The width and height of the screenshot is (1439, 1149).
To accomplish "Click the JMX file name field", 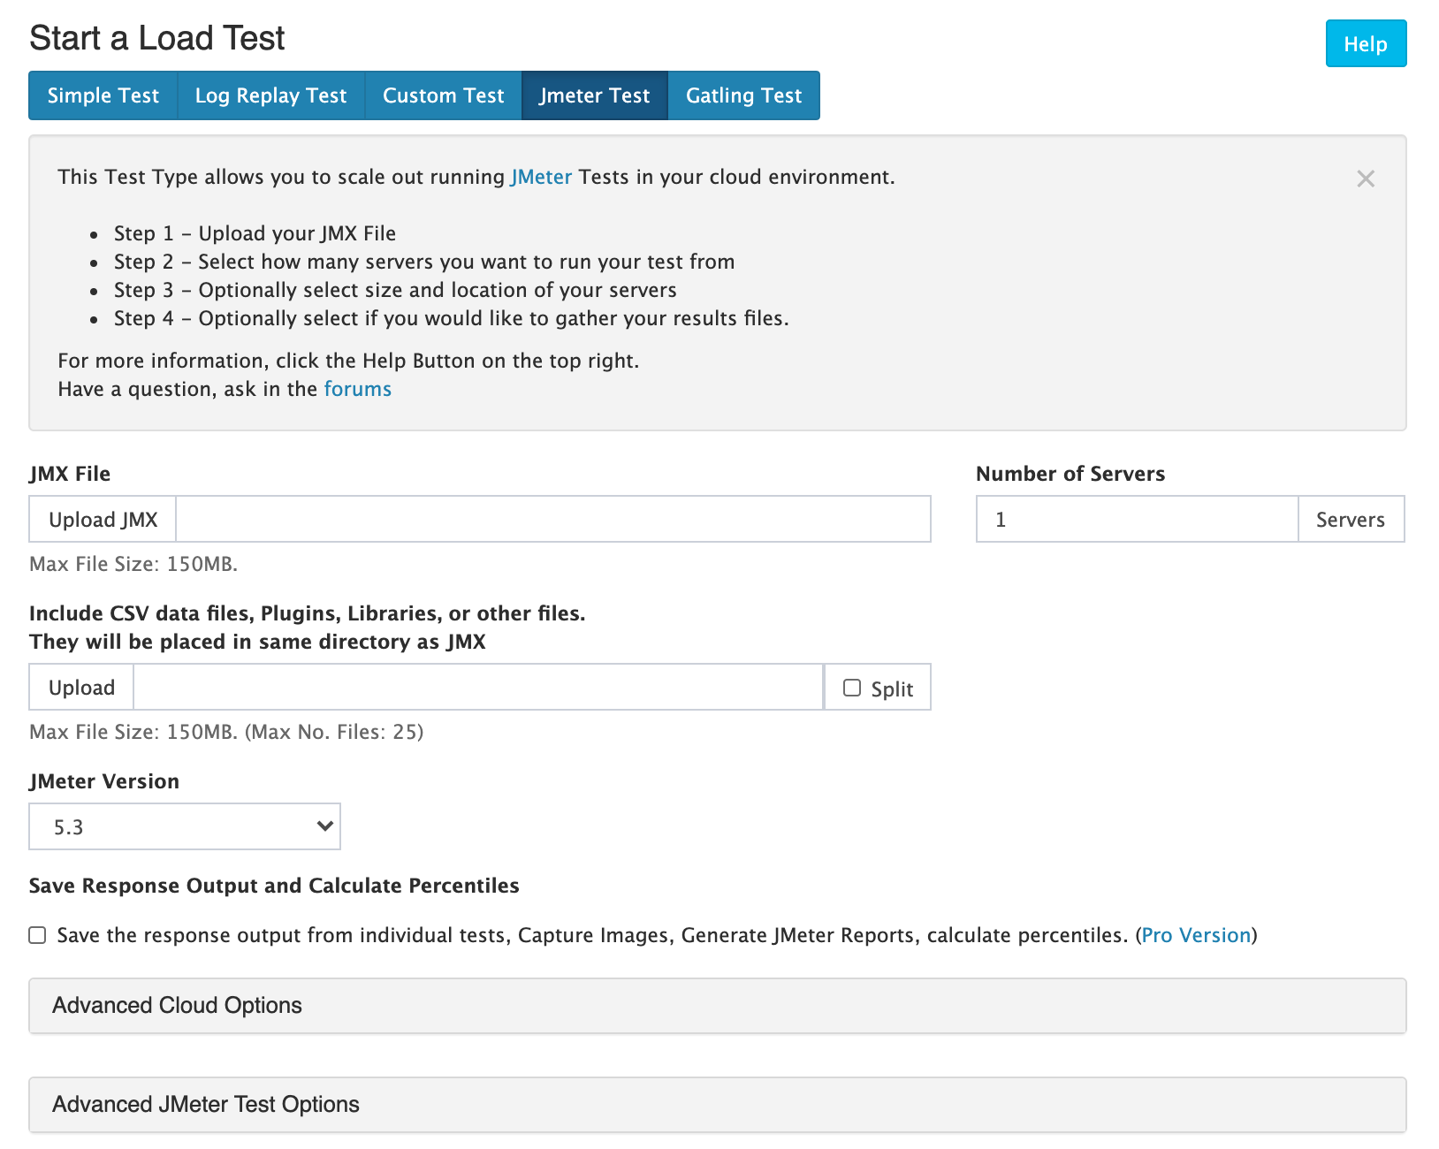I will 553,519.
